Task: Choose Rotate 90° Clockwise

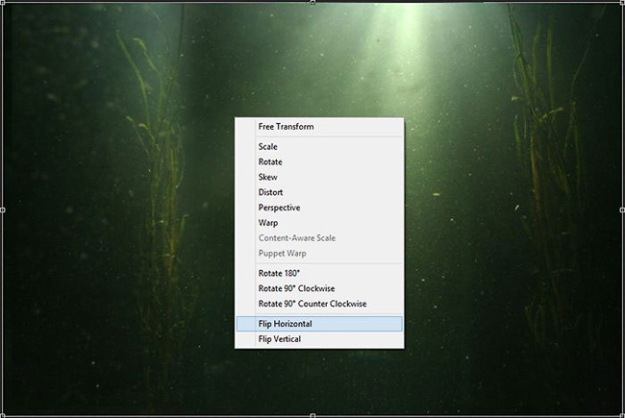Action: click(x=319, y=288)
